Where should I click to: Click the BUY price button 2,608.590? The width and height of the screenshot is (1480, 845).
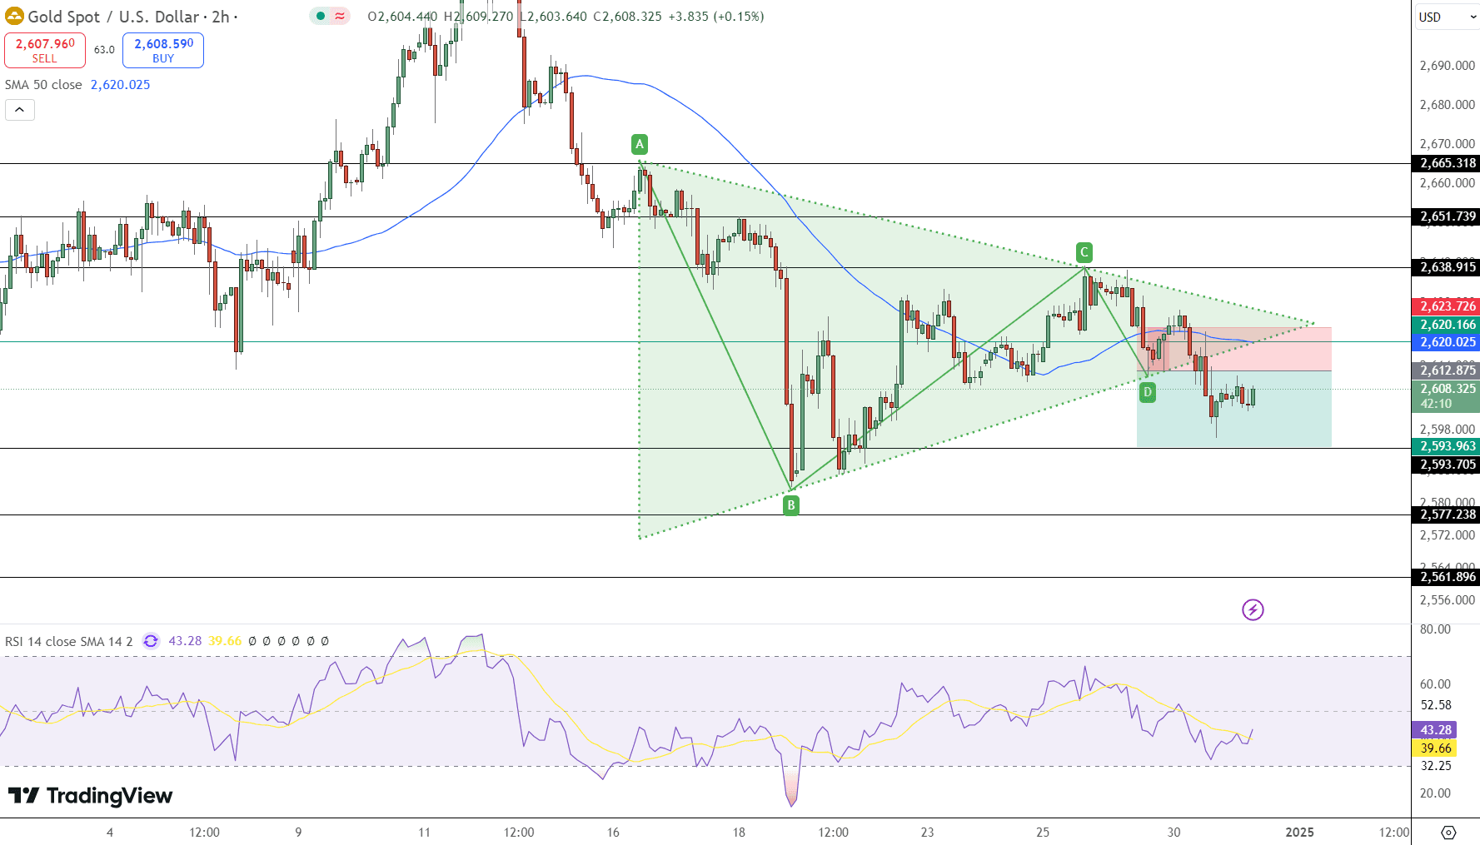pyautogui.click(x=163, y=50)
